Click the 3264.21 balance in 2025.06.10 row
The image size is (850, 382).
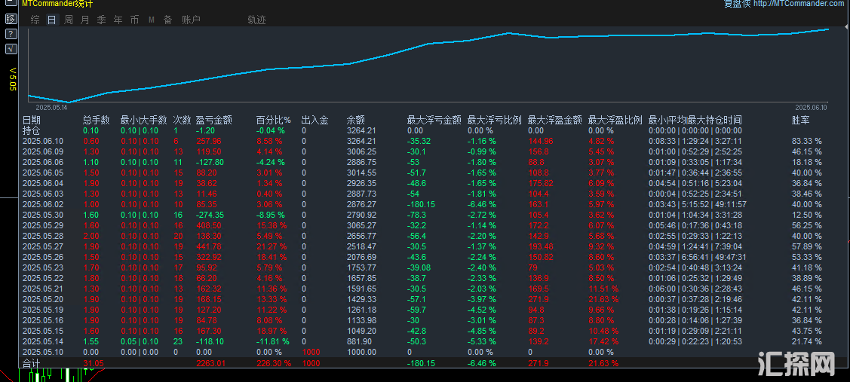tap(361, 141)
